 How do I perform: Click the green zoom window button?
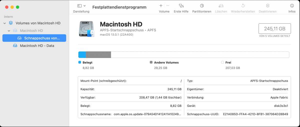[17, 7]
